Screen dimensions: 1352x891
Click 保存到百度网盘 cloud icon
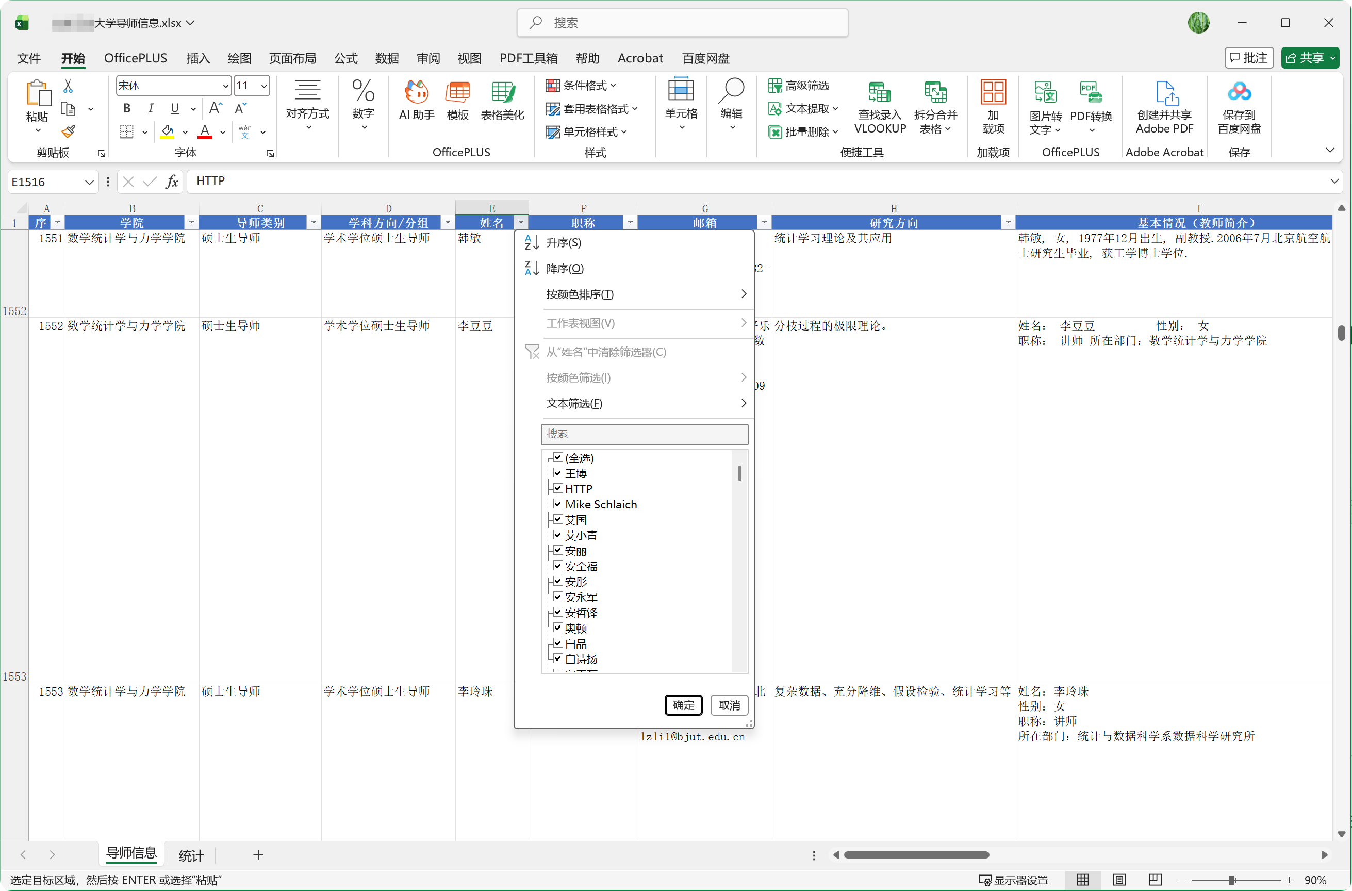[1239, 107]
